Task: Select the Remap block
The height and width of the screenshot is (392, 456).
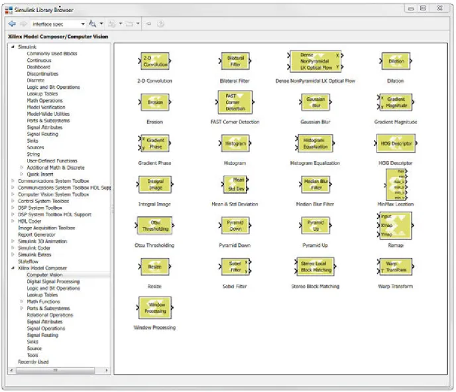Action: [396, 226]
